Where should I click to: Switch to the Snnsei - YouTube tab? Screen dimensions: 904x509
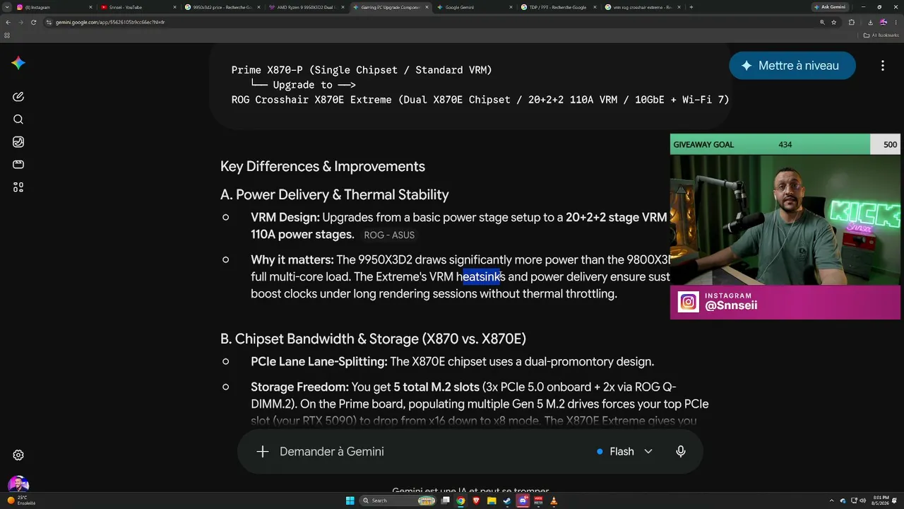click(138, 7)
